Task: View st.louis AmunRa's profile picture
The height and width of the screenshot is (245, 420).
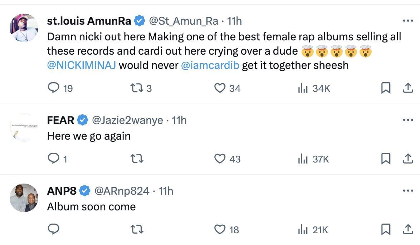Action: point(24,28)
